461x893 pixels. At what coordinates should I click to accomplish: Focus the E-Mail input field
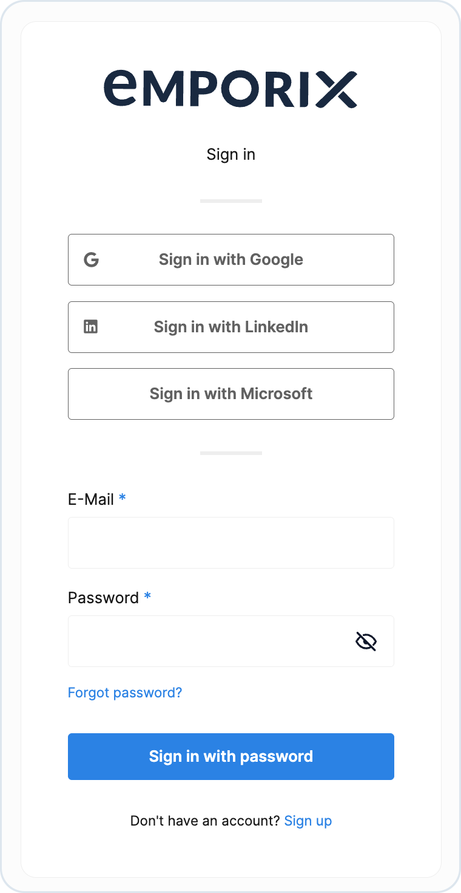click(x=231, y=542)
